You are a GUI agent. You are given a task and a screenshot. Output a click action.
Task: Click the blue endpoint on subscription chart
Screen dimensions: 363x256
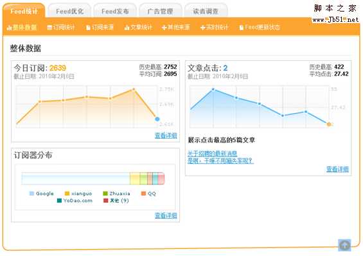(157, 119)
